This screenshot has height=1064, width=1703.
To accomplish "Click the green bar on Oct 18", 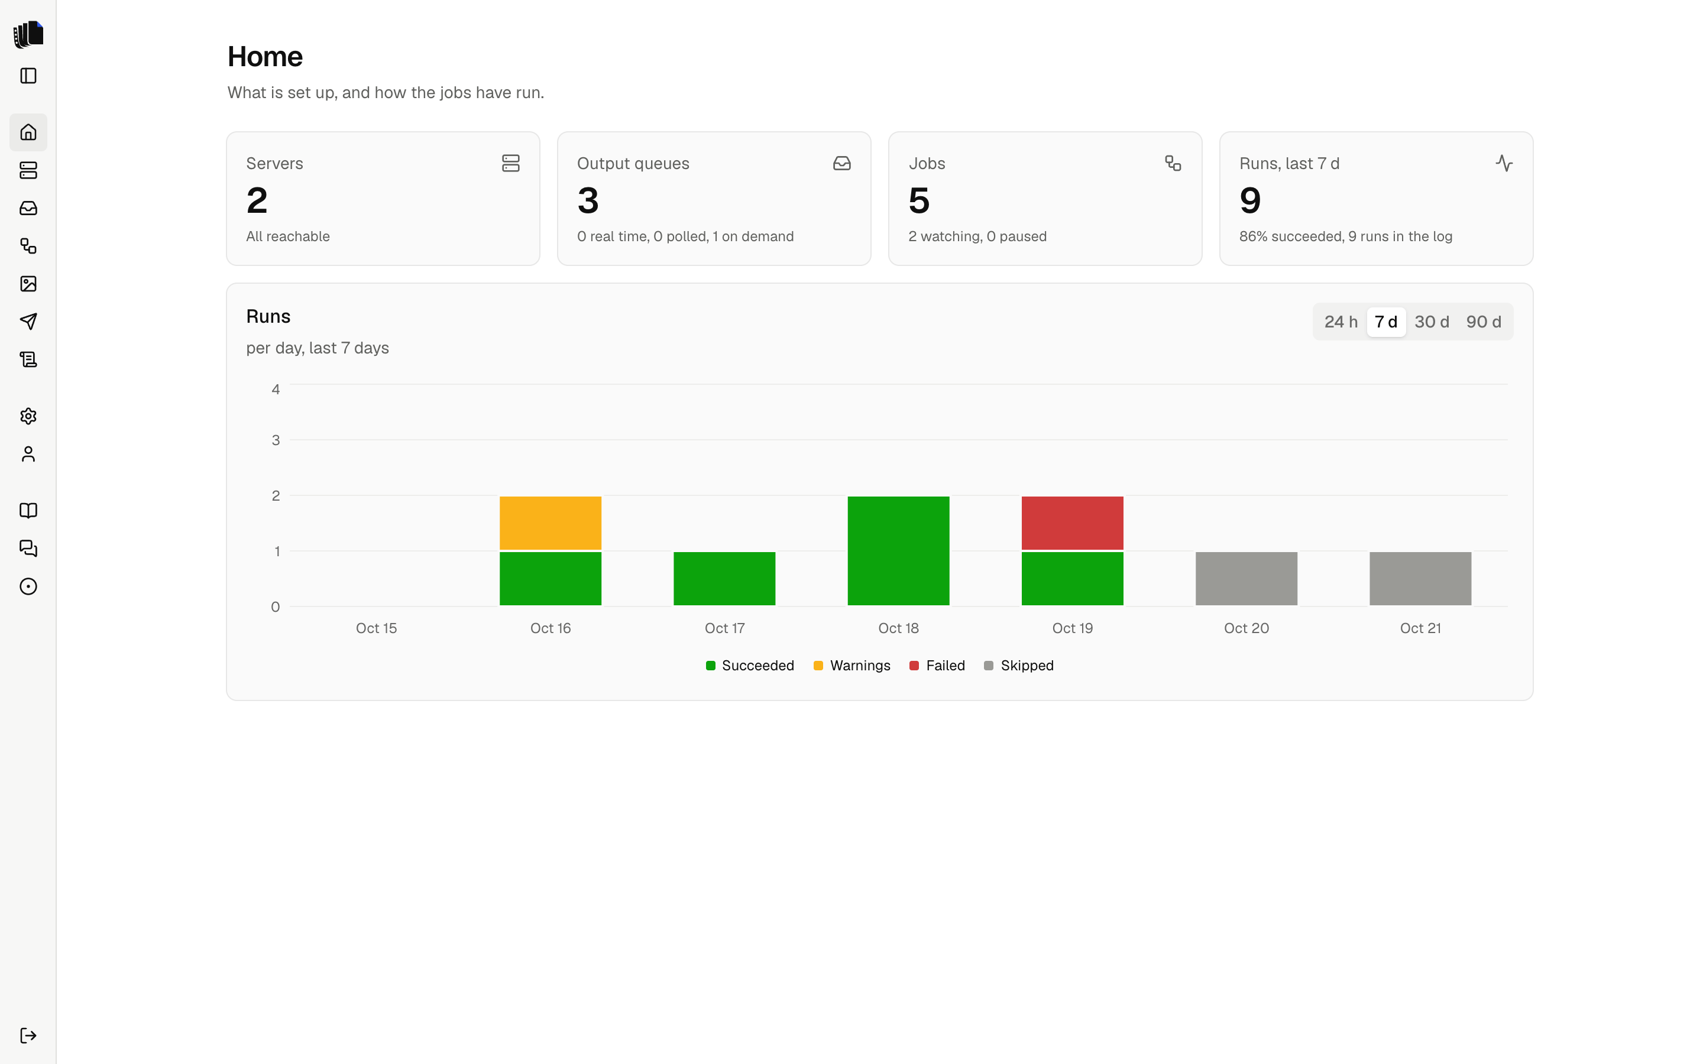I will pos(899,551).
